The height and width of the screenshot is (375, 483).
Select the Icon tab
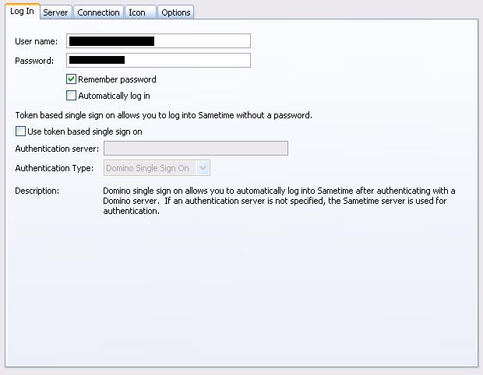pos(140,12)
